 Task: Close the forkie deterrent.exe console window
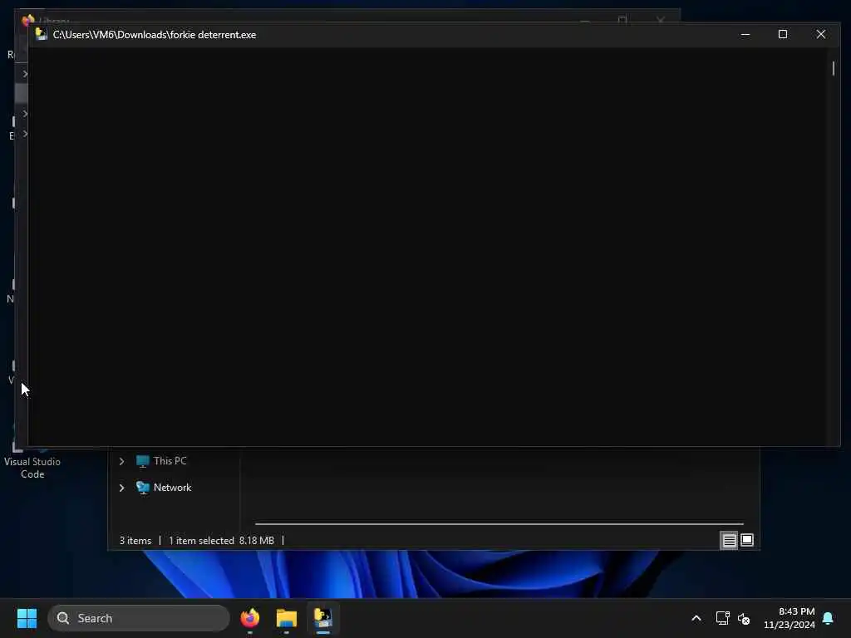tap(820, 34)
